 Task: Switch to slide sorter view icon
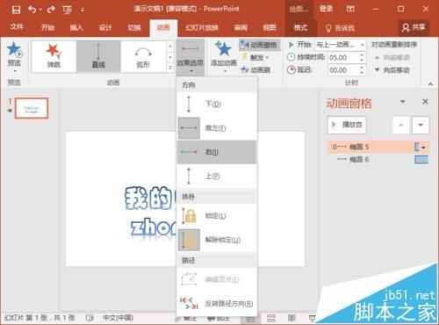[271, 318]
